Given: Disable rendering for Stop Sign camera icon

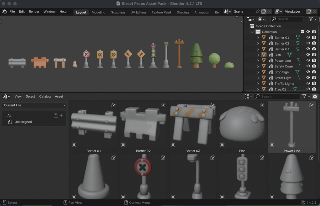Looking at the screenshot, I should pyautogui.click(x=314, y=72).
